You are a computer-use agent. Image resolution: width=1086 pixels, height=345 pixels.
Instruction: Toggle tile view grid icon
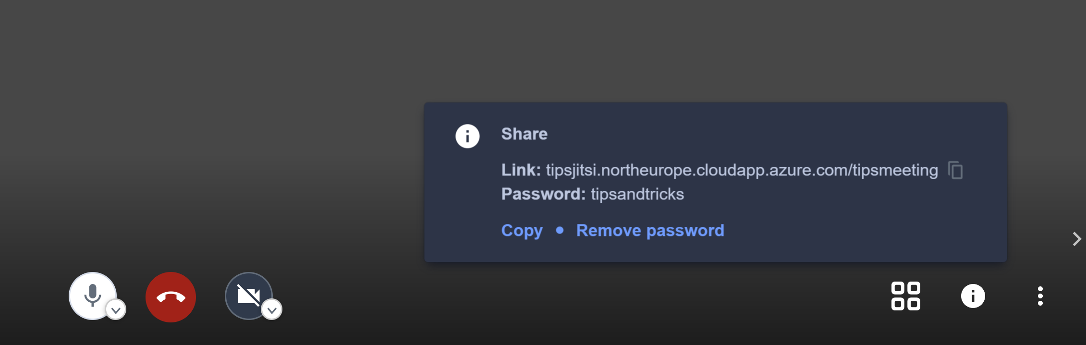coord(905,296)
